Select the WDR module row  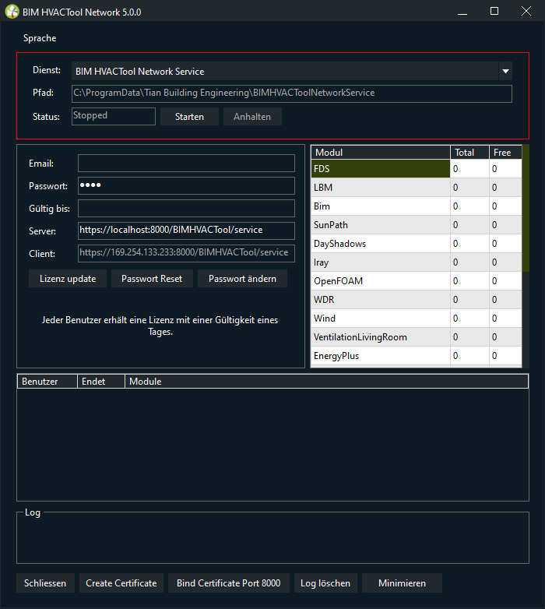click(x=416, y=300)
